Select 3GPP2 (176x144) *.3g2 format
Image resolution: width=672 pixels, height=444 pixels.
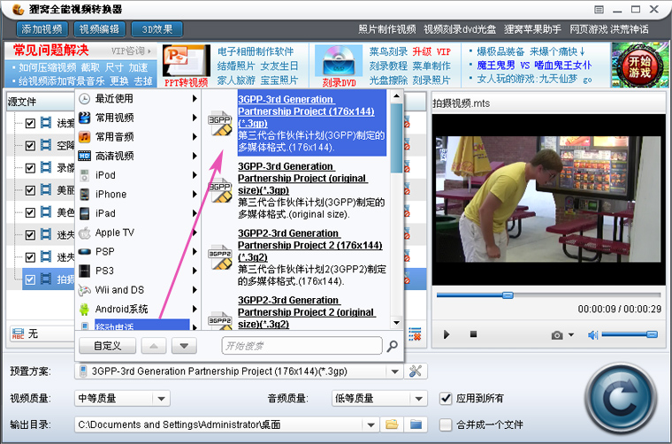pyautogui.click(x=312, y=257)
